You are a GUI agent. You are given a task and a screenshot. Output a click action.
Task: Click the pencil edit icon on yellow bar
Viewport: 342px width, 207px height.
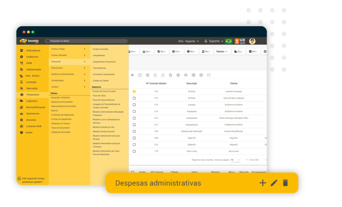tap(274, 183)
